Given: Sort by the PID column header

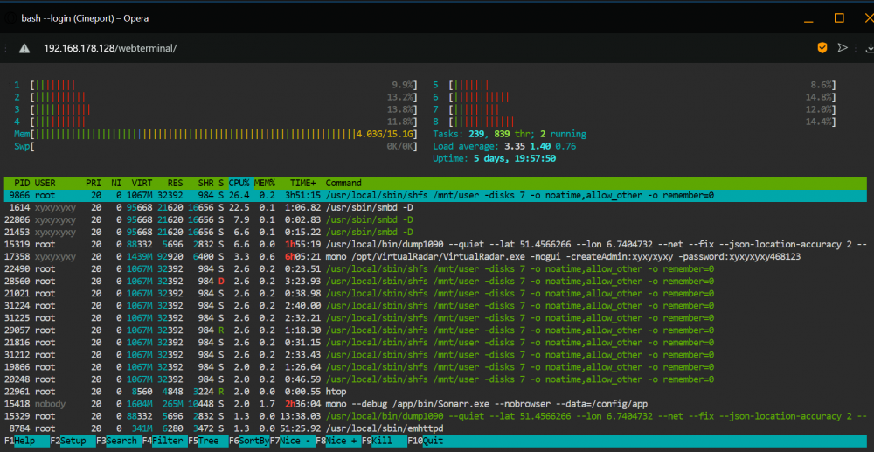Looking at the screenshot, I should 23,183.
